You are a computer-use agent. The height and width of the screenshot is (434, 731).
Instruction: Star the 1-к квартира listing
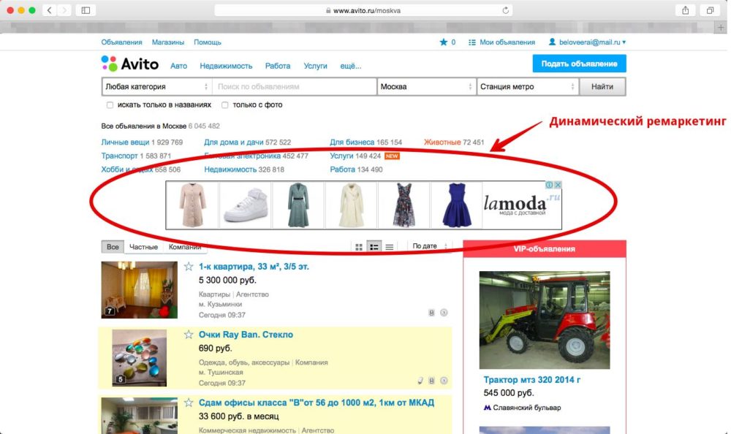click(189, 267)
